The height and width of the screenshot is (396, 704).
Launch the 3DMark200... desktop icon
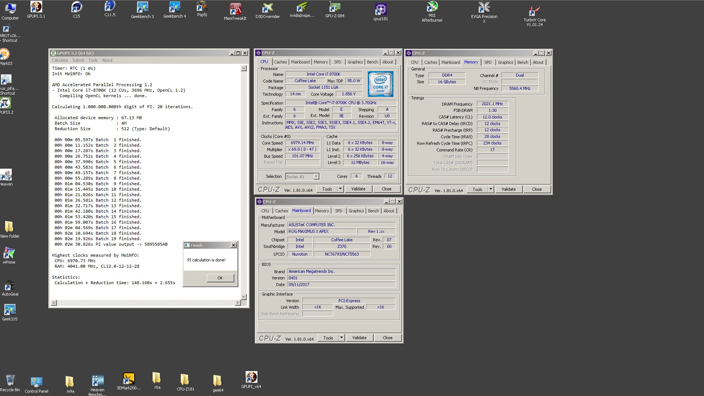[x=129, y=381]
